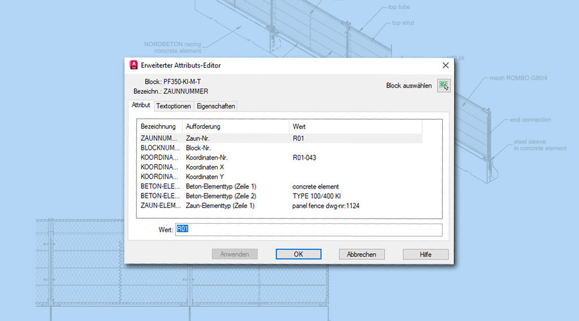Open the Eigenschaften tab
This screenshot has height=321, width=579.
(x=215, y=106)
